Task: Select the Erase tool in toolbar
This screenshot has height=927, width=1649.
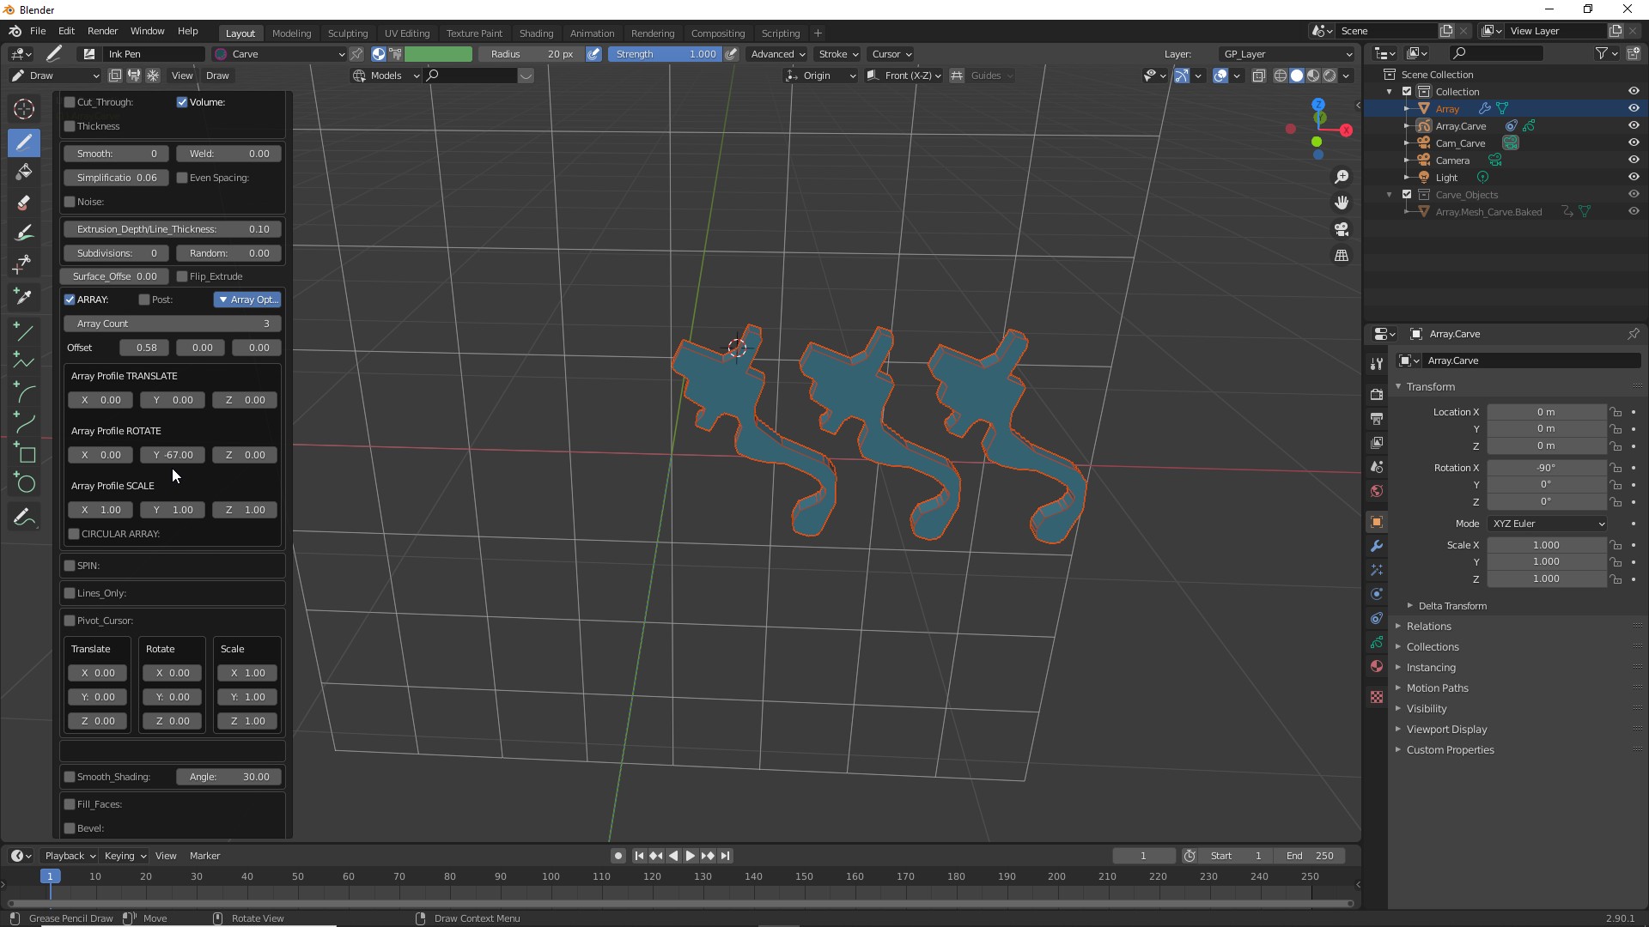Action: click(24, 203)
